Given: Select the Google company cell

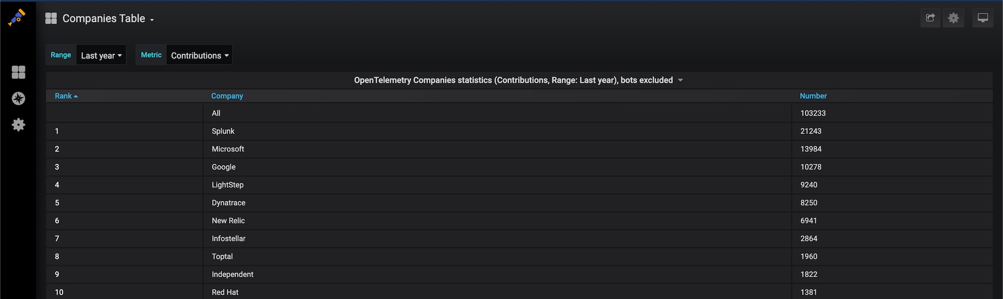Looking at the screenshot, I should pyautogui.click(x=497, y=167).
